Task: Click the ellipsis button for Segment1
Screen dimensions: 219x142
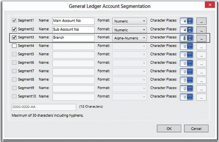Action: [202, 21]
